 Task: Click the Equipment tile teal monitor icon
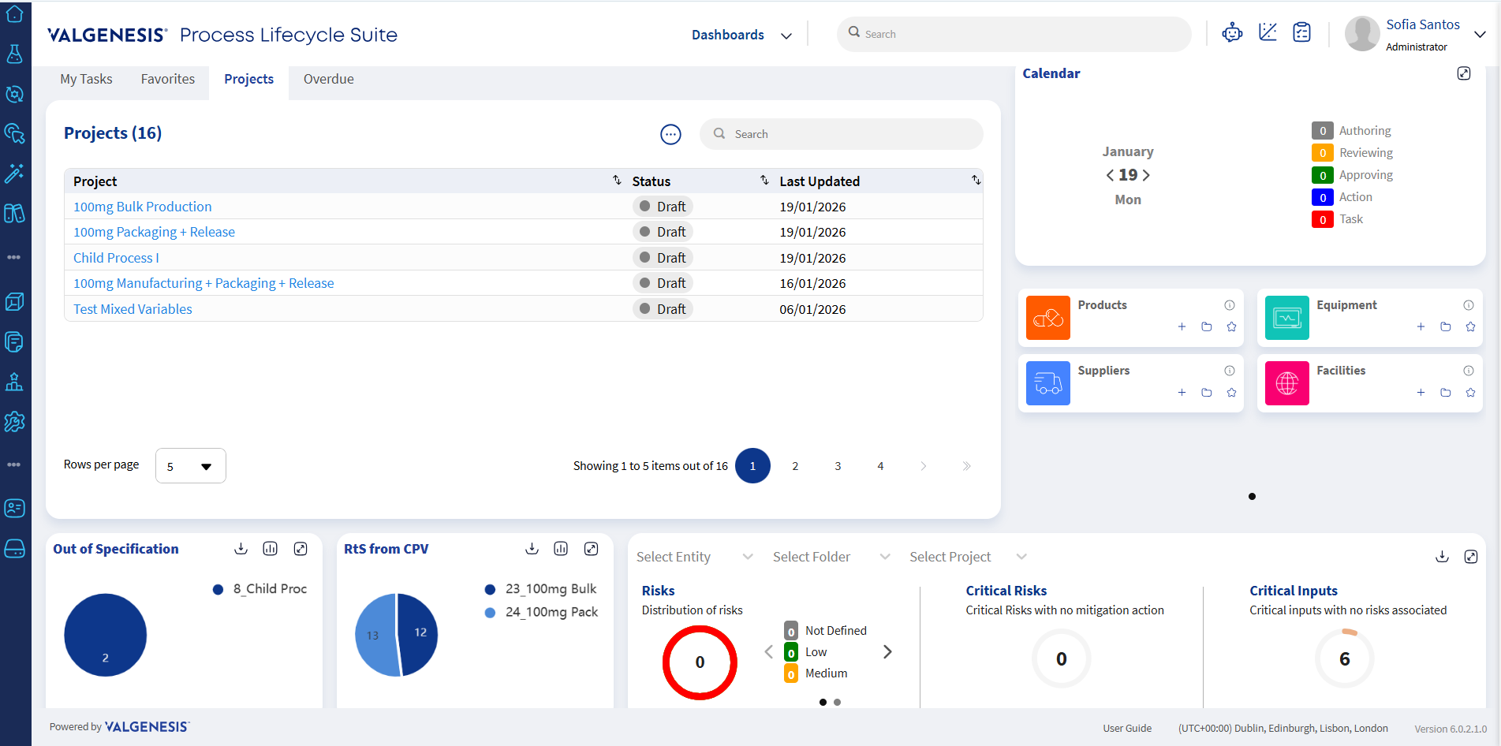coord(1286,318)
